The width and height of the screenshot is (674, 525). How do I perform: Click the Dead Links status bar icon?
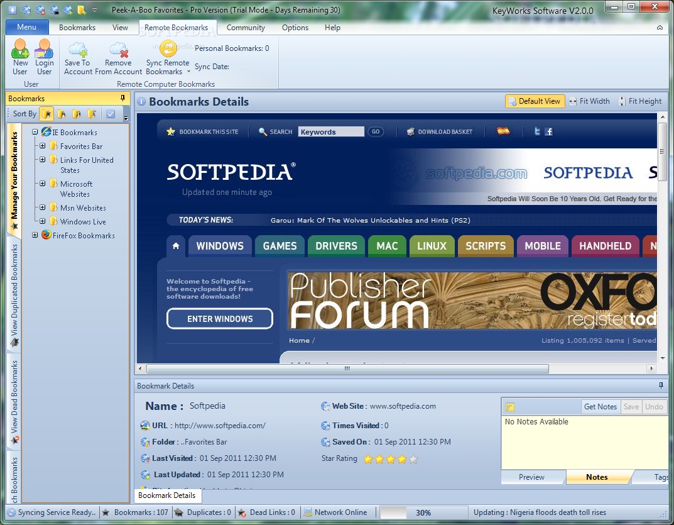coord(242,512)
